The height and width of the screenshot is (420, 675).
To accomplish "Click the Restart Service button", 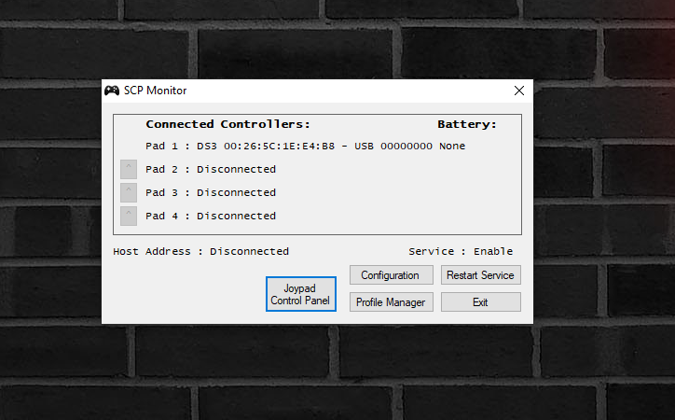I will [480, 275].
